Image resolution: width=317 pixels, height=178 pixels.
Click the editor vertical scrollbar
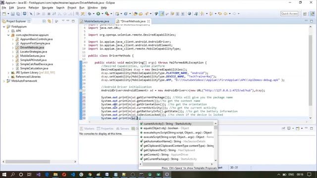[x=311, y=71]
